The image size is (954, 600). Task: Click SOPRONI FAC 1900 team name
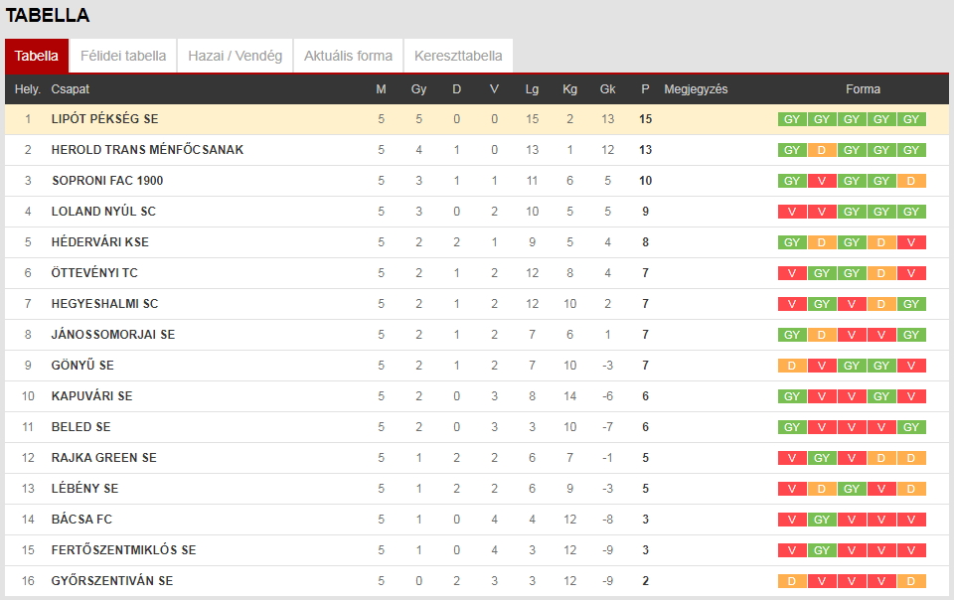pyautogui.click(x=107, y=181)
